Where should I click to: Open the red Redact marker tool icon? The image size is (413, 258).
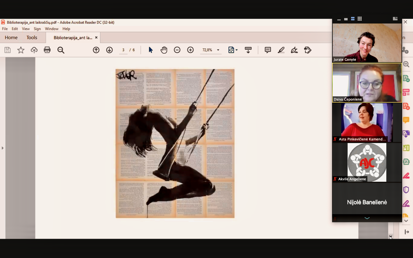point(406,176)
